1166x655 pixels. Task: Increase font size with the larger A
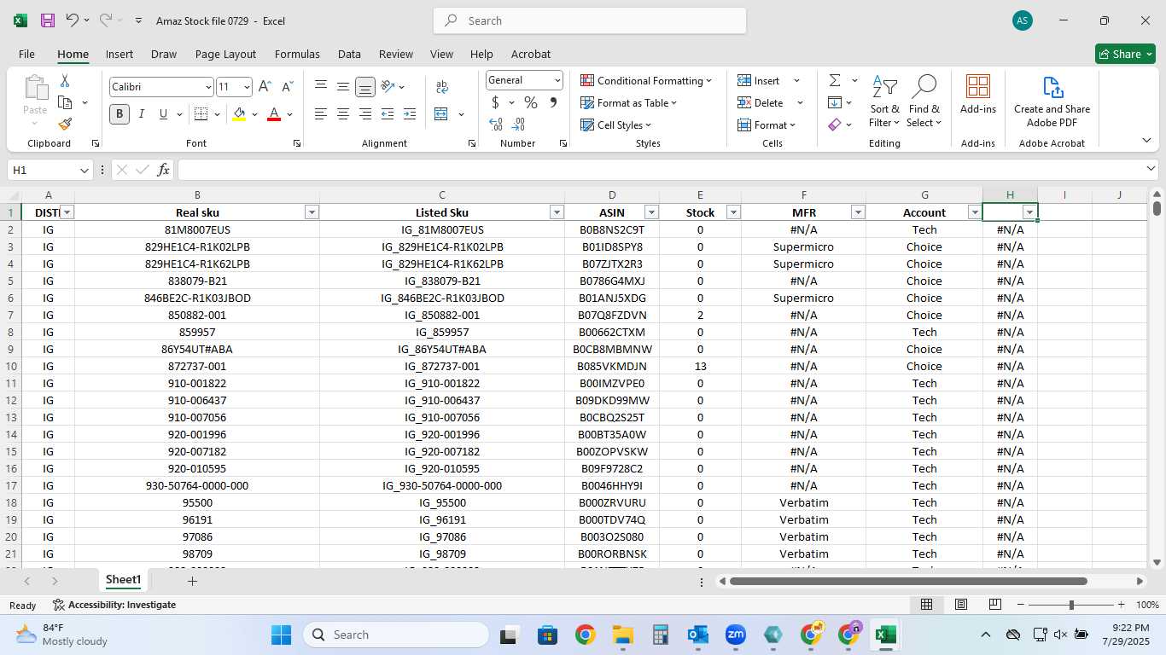pos(265,86)
